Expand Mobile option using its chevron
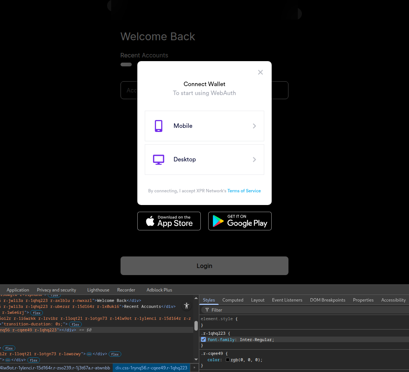This screenshot has height=372, width=409. click(x=255, y=126)
